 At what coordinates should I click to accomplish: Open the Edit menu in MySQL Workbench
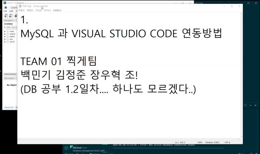click(x=11, y=11)
